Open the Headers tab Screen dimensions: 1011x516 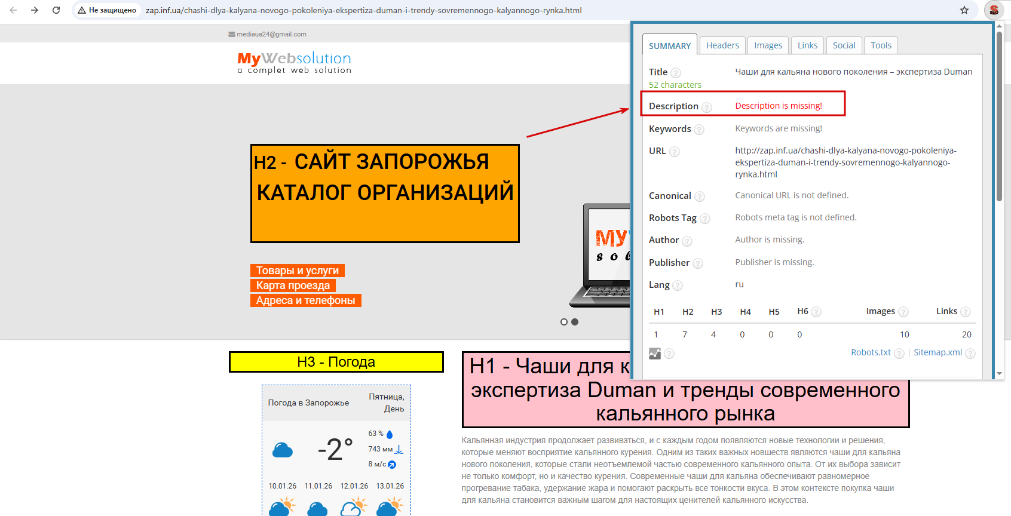point(722,45)
